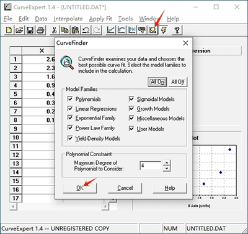This screenshot has width=248, height=234.
Task: Cancel the CurveFinder dialog
Action: click(125, 188)
